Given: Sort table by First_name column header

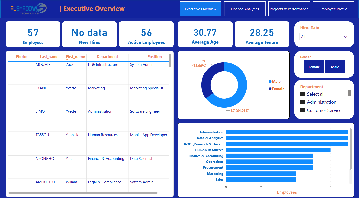Looking at the screenshot, I should click(75, 57).
